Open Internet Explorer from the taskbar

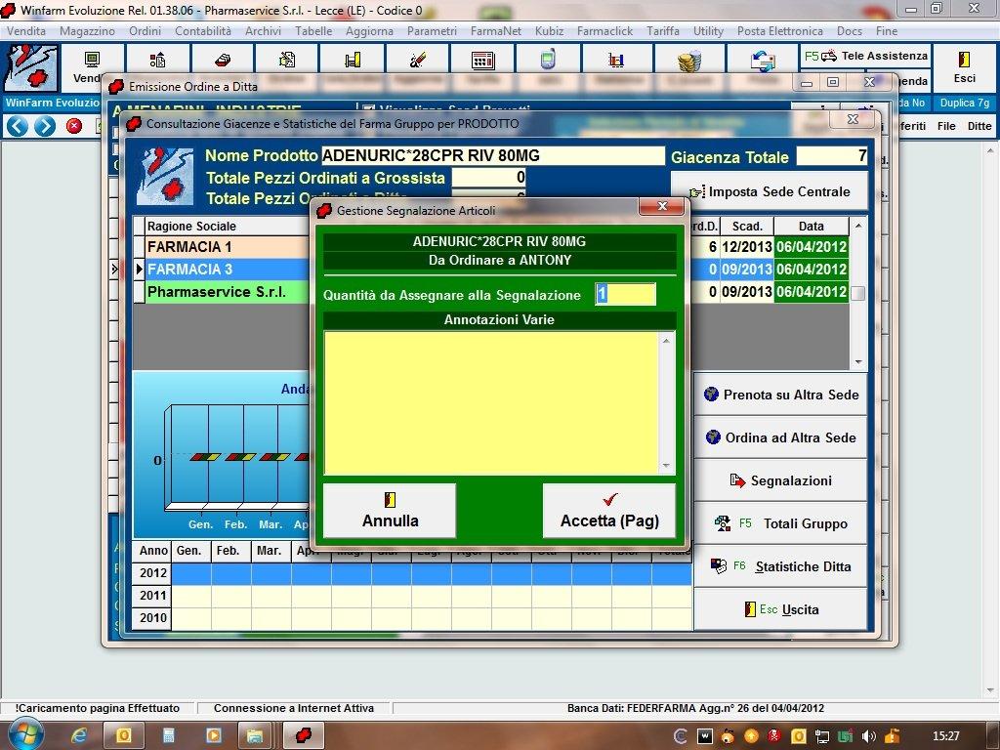[x=79, y=734]
